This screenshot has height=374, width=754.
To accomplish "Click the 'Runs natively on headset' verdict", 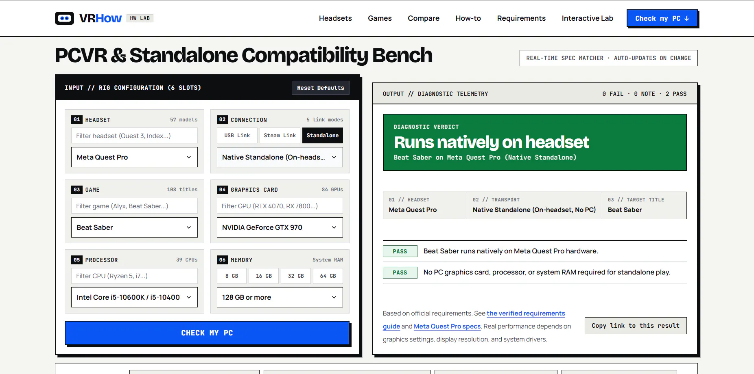I will pos(491,142).
